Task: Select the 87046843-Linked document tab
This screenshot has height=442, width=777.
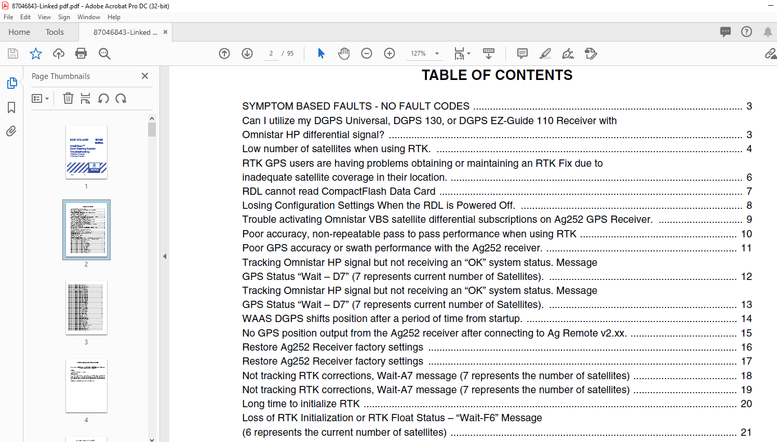Action: [125, 32]
